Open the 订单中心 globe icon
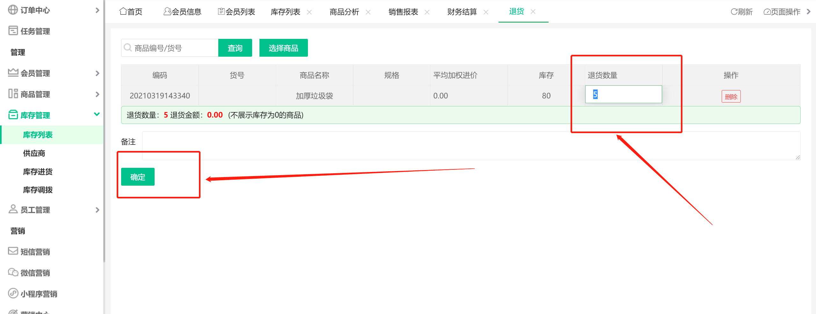This screenshot has height=314, width=816. pyautogui.click(x=13, y=10)
